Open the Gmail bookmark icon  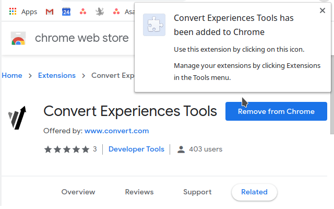(50, 11)
